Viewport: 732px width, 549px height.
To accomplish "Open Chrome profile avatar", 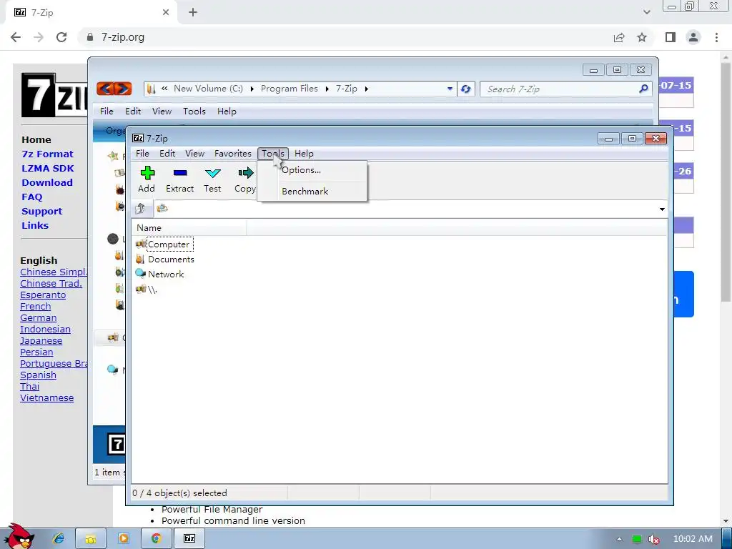I will tap(693, 37).
